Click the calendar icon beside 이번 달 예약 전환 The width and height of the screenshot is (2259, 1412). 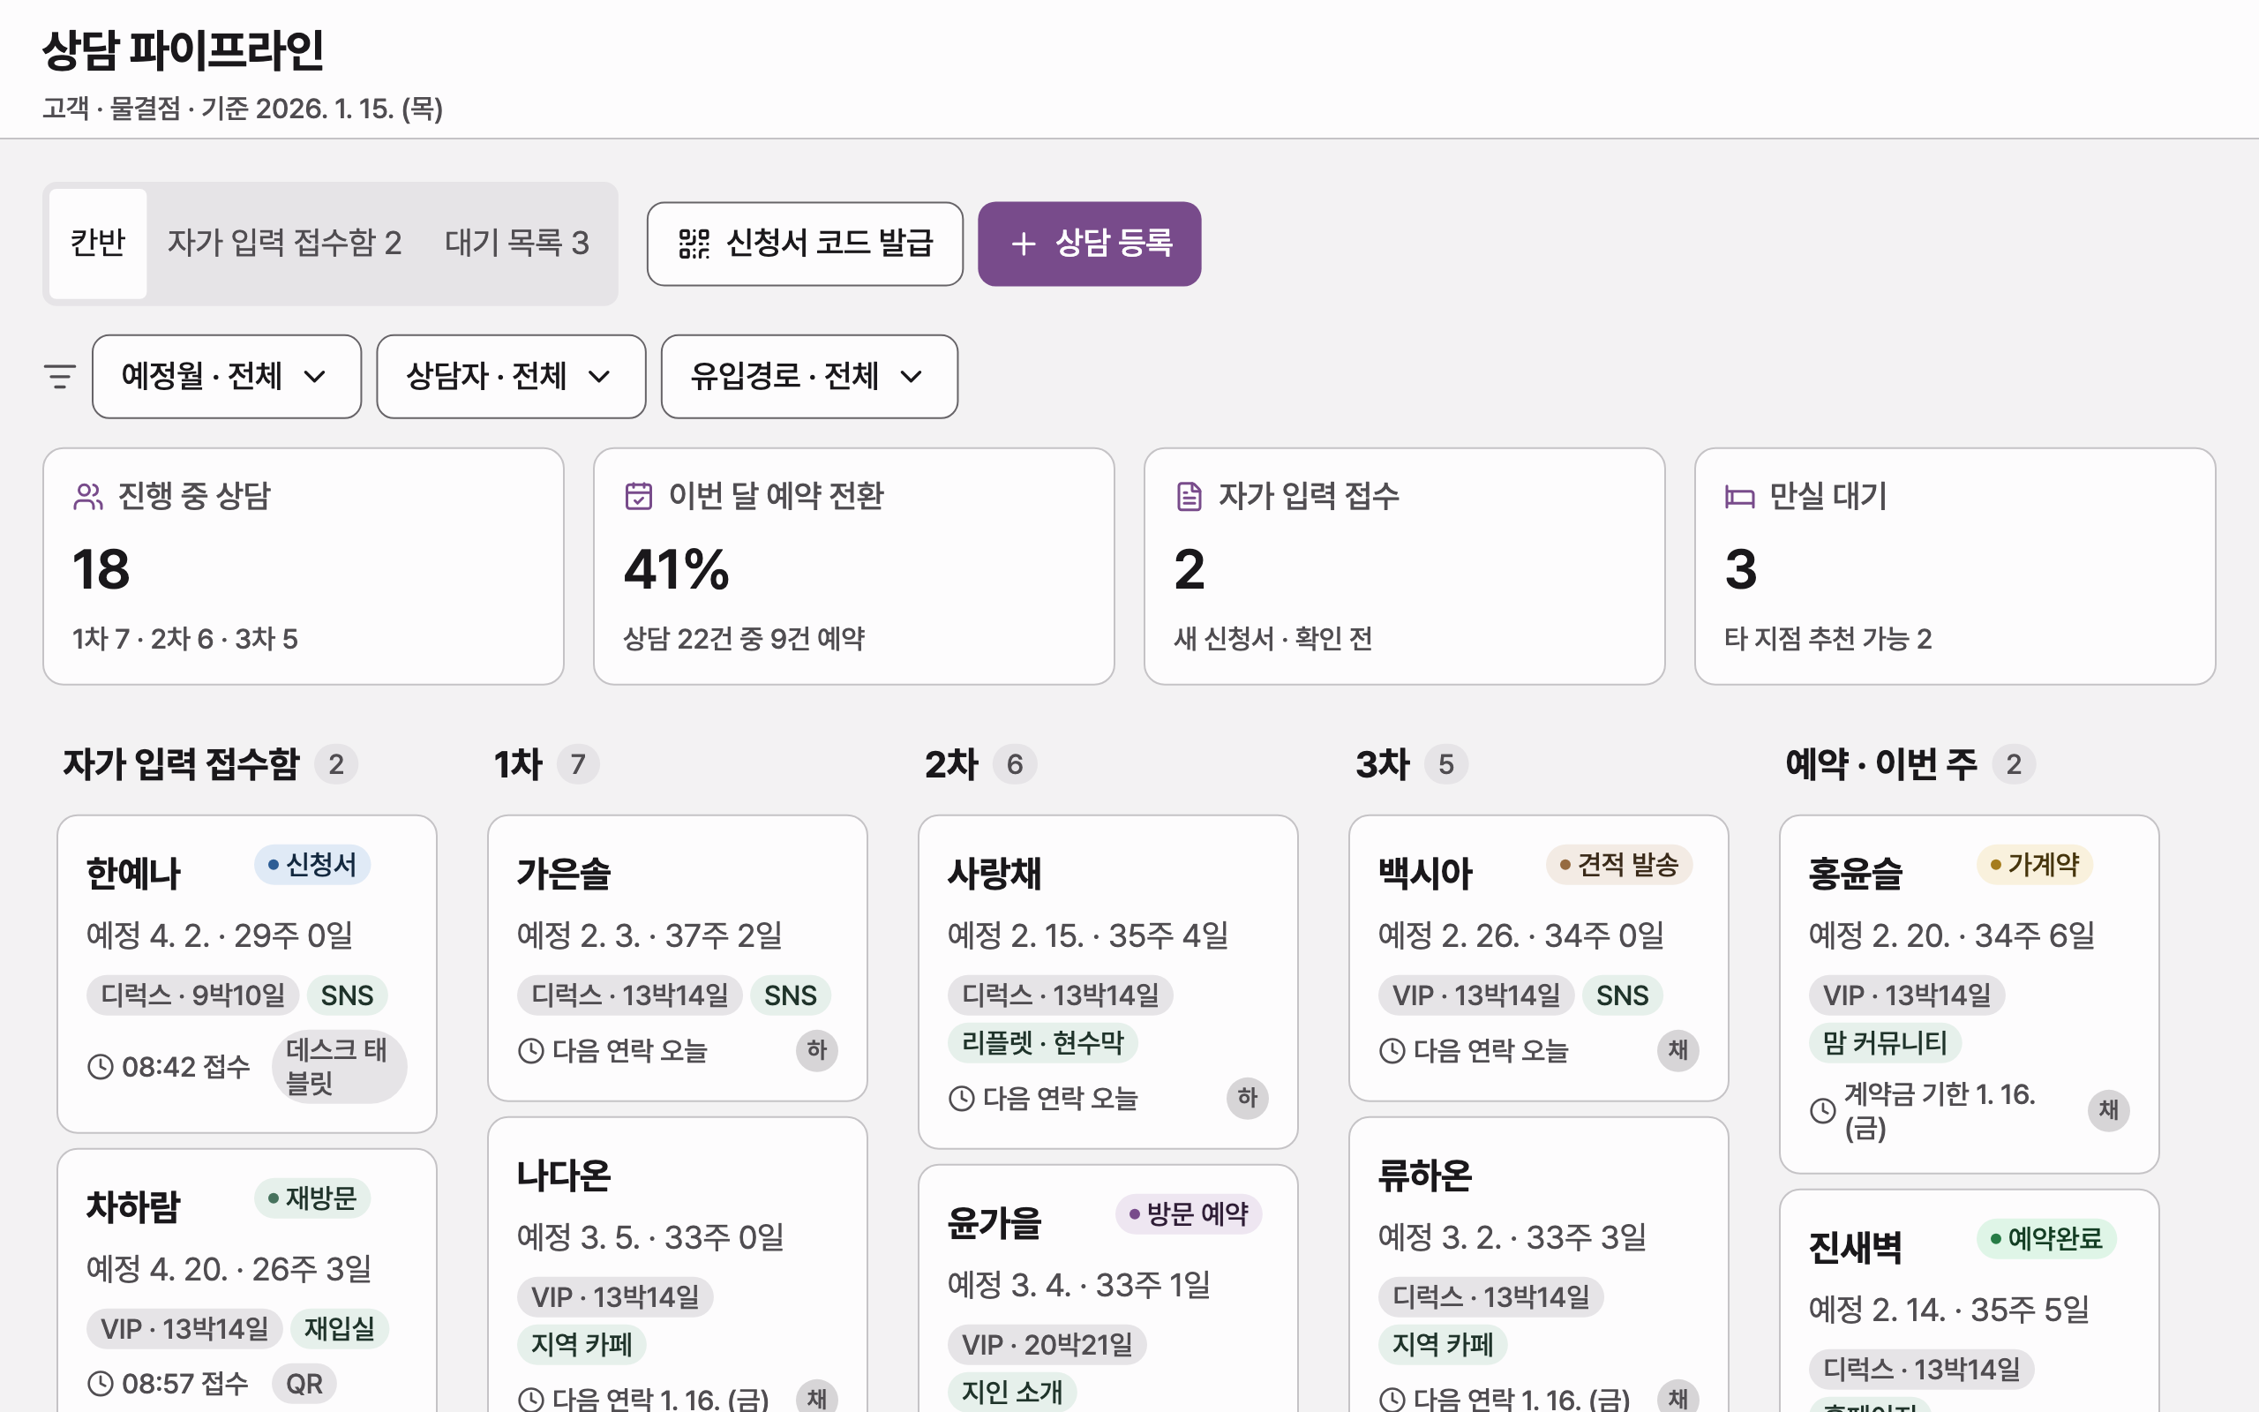click(639, 496)
